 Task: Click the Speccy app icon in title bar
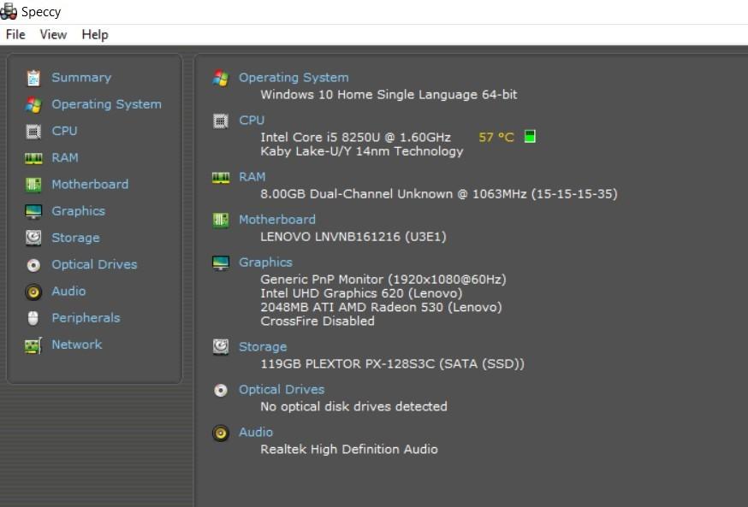point(9,11)
